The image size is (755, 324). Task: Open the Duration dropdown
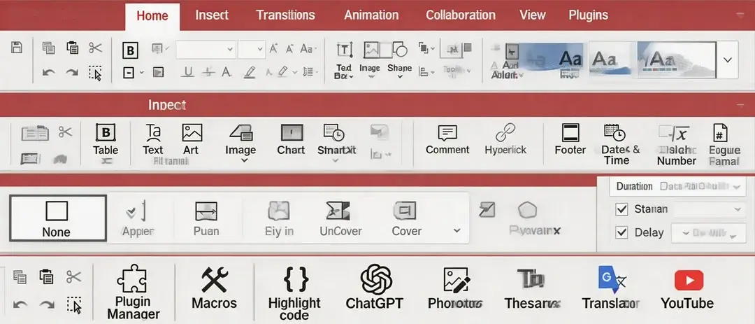[677, 187]
